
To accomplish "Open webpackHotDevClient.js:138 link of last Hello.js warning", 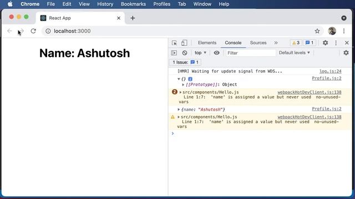I will click(x=310, y=117).
